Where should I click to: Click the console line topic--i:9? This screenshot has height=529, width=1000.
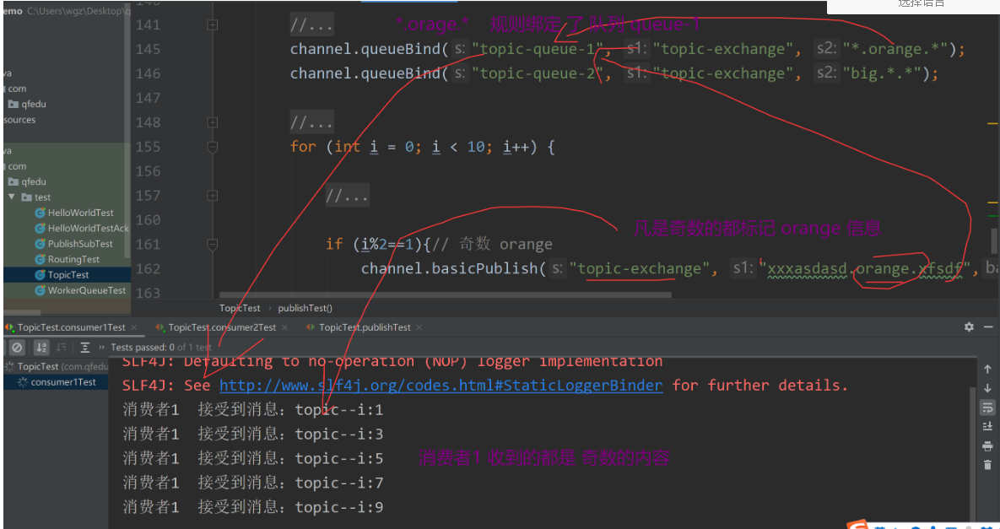[252, 507]
